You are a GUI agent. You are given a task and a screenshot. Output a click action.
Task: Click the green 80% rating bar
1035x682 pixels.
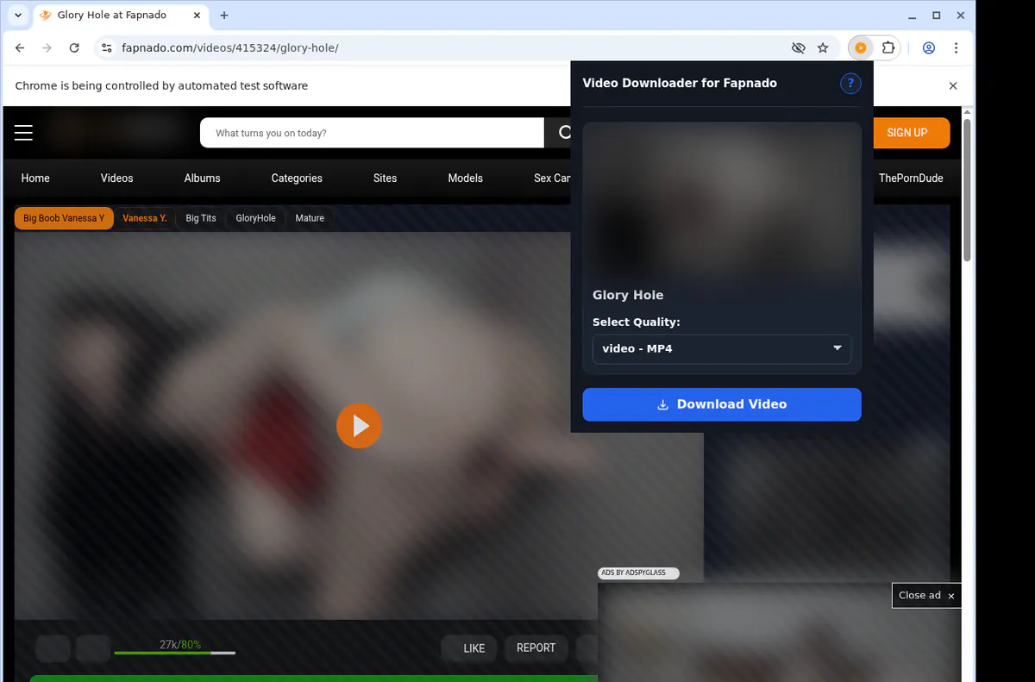(174, 653)
